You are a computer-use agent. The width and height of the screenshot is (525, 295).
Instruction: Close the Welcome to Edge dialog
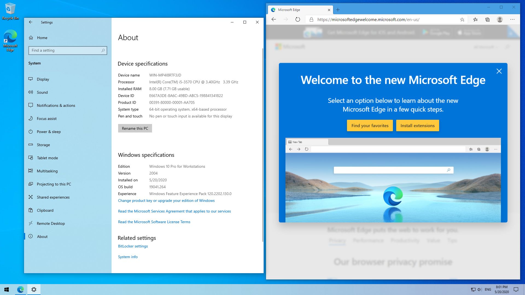[x=499, y=71]
